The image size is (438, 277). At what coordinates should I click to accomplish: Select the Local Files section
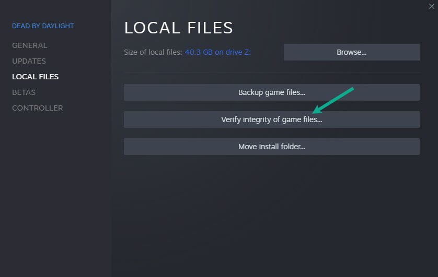[x=35, y=77]
